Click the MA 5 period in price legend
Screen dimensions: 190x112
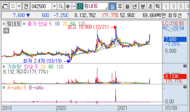(50, 24)
